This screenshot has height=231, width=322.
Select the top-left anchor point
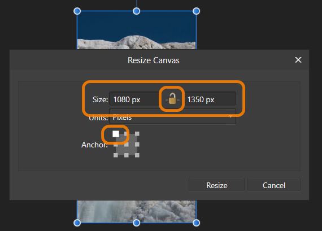coord(116,134)
